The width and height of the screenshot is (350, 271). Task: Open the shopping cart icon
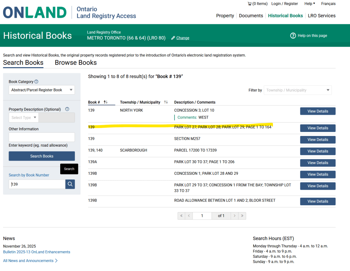pos(249,4)
